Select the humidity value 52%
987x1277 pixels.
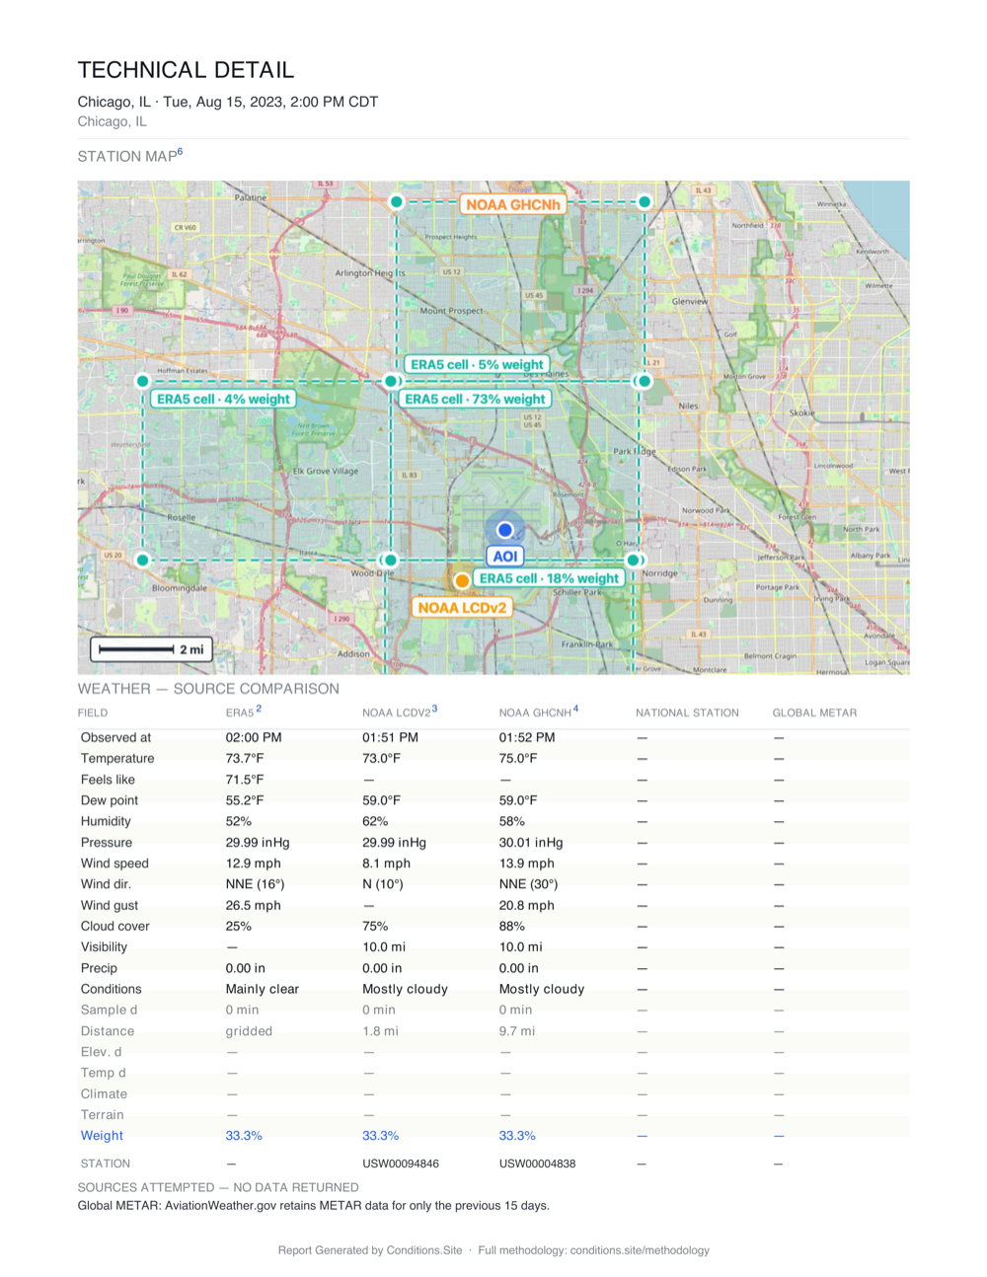pyautogui.click(x=238, y=821)
